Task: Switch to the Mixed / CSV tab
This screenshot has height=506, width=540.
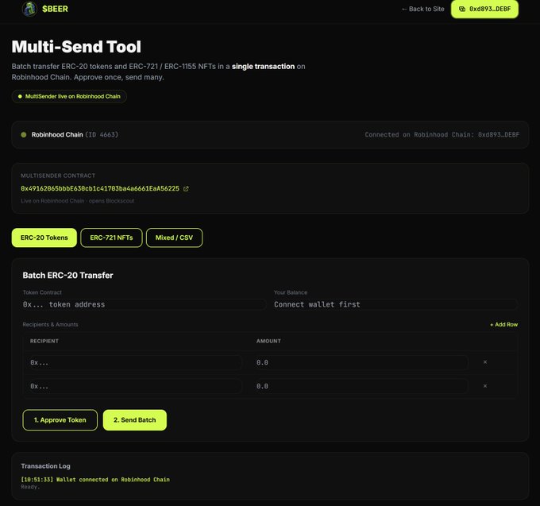Action: (x=174, y=238)
